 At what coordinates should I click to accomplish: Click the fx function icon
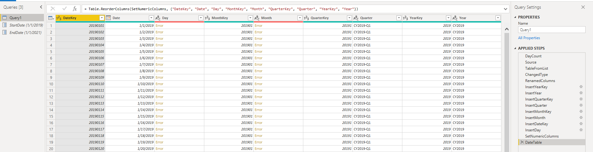(x=75, y=9)
